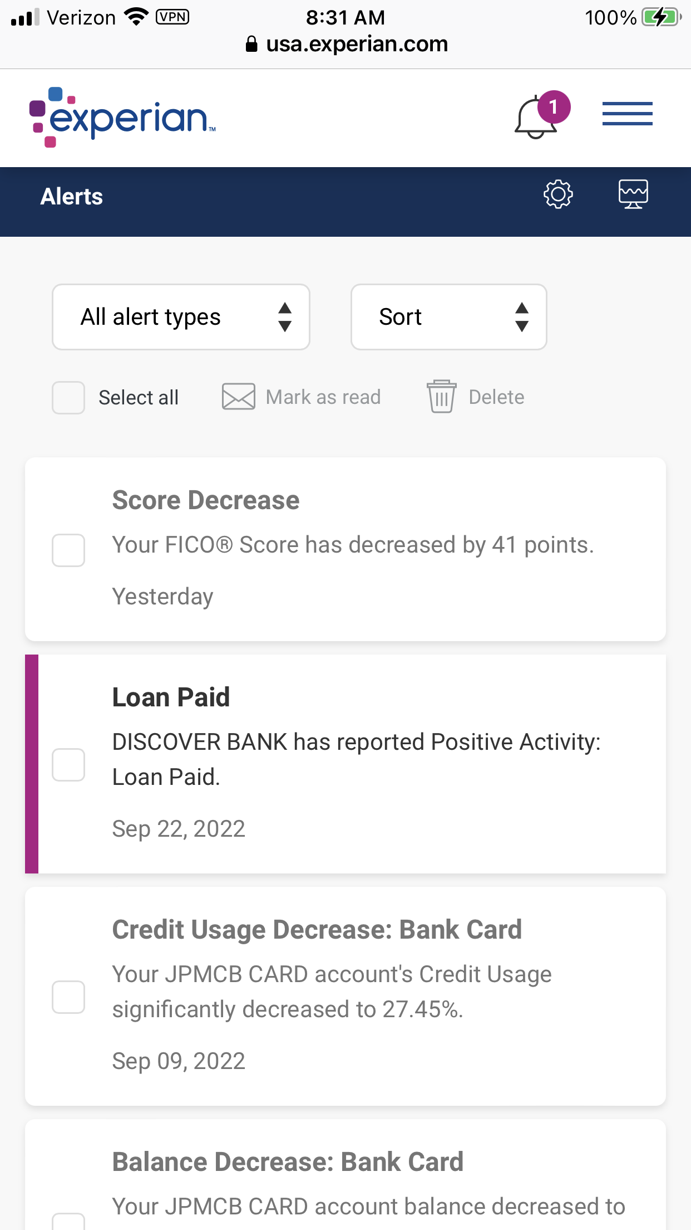Select the Score Decrease alert checkbox
This screenshot has width=691, height=1230.
pyautogui.click(x=68, y=550)
